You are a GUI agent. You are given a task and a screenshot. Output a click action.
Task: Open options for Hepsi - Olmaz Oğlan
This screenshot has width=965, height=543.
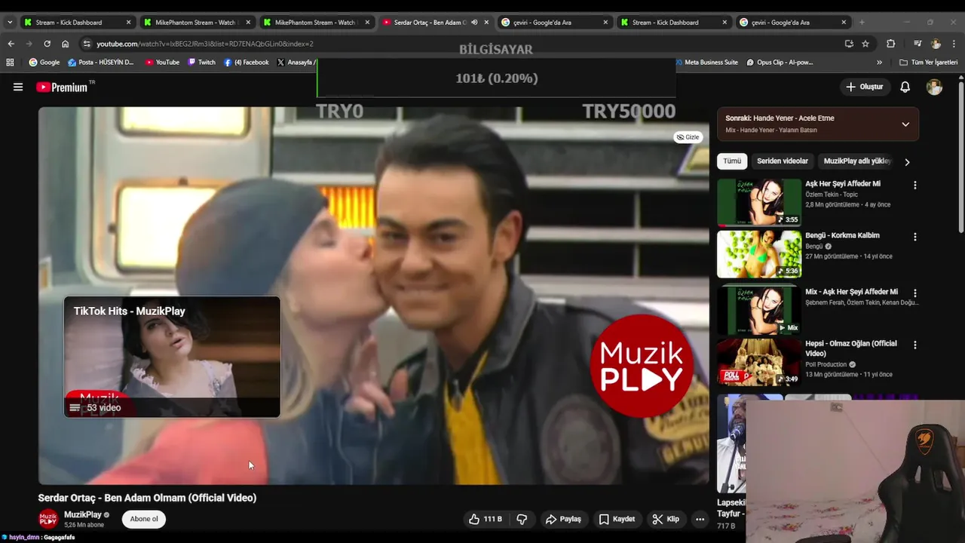(915, 345)
